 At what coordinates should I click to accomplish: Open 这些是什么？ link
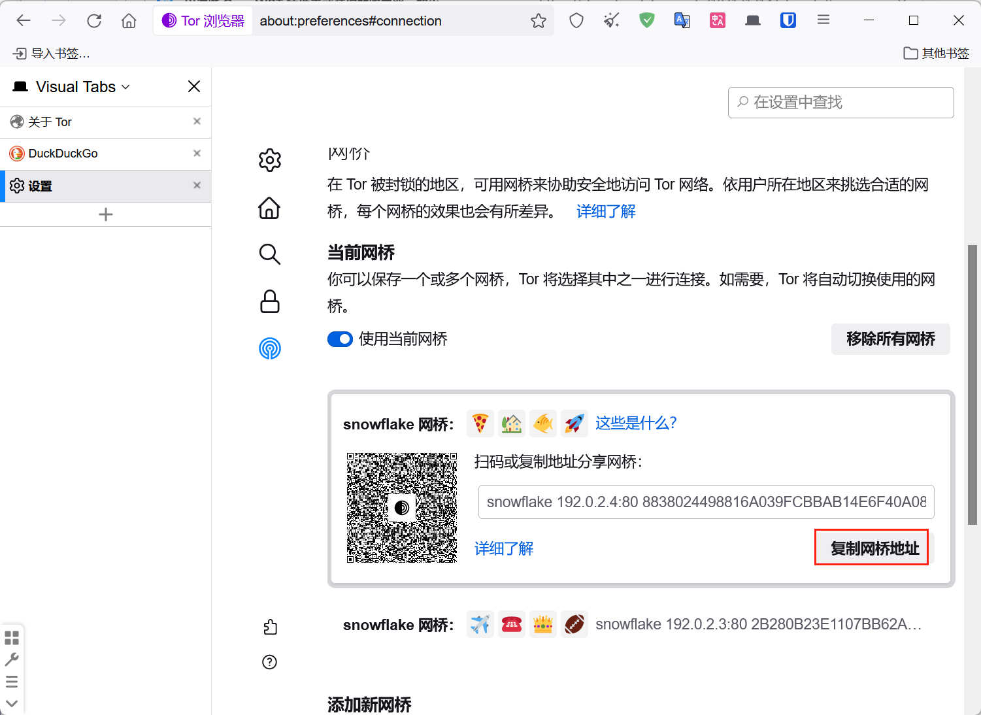click(x=636, y=424)
